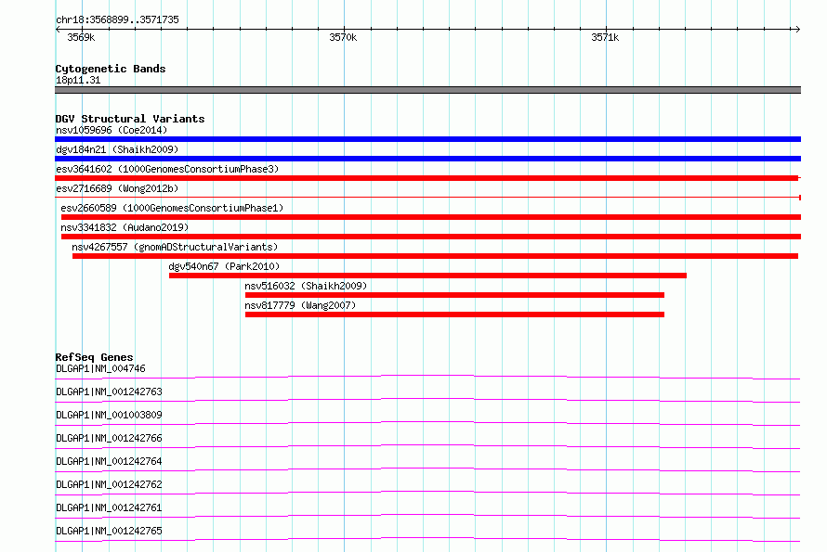Image resolution: width=827 pixels, height=552 pixels.
Task: Click the chr18:3568899..3571735 coordinate label
Action: [x=117, y=19]
